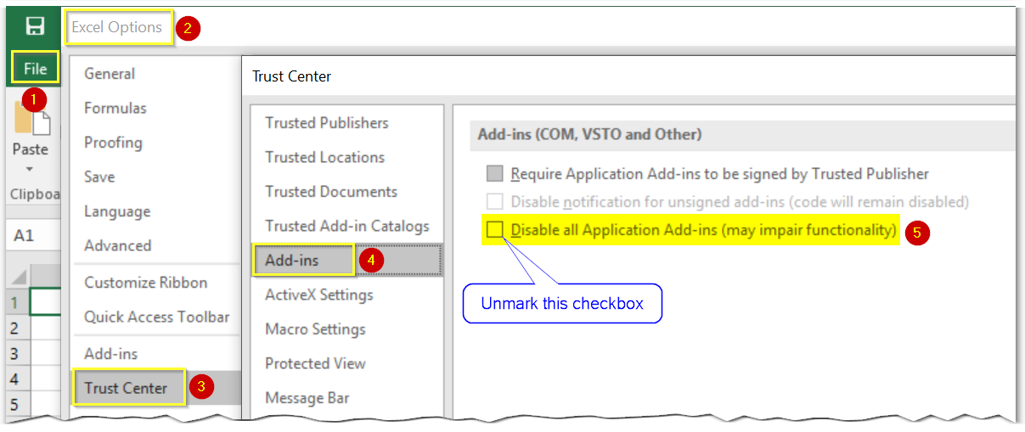Open Add-ins in Excel Options list
Viewport: 1025px width, 432px height.
(110, 353)
